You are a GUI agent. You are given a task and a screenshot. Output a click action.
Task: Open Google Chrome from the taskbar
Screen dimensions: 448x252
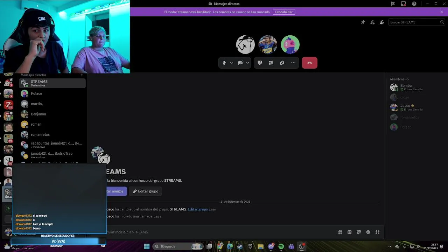coord(219,246)
